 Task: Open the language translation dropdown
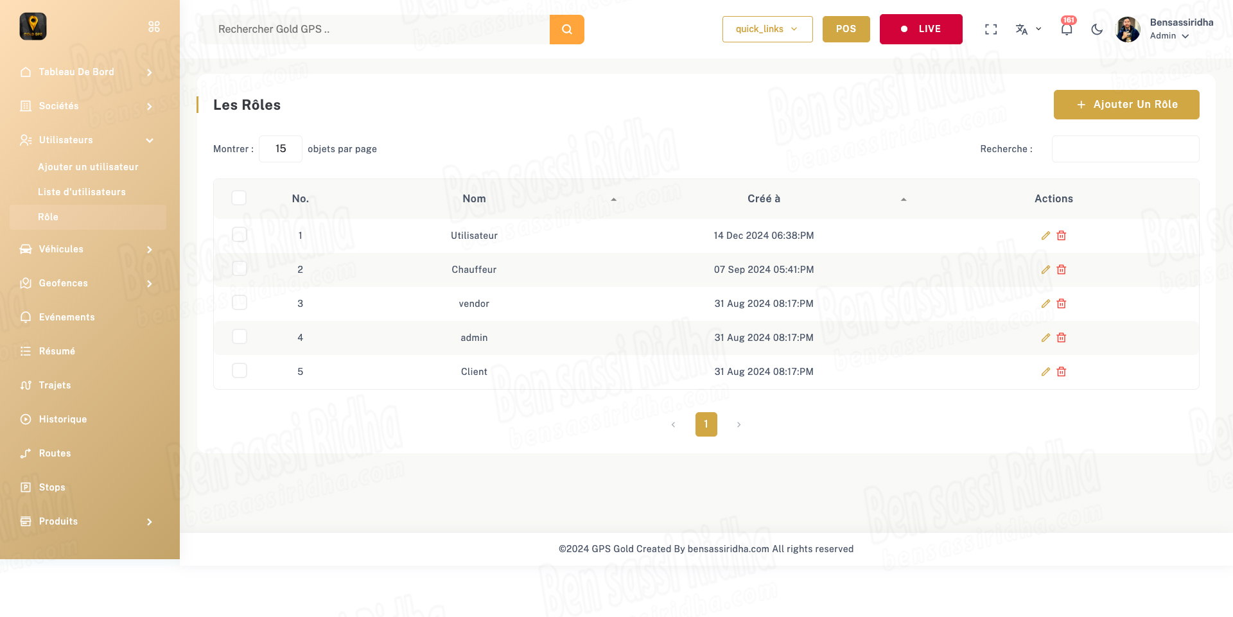[1027, 30]
